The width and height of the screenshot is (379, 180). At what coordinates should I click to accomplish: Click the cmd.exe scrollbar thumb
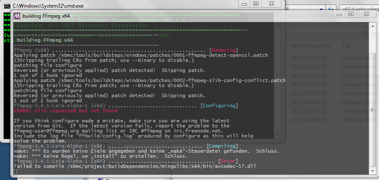click(x=277, y=24)
